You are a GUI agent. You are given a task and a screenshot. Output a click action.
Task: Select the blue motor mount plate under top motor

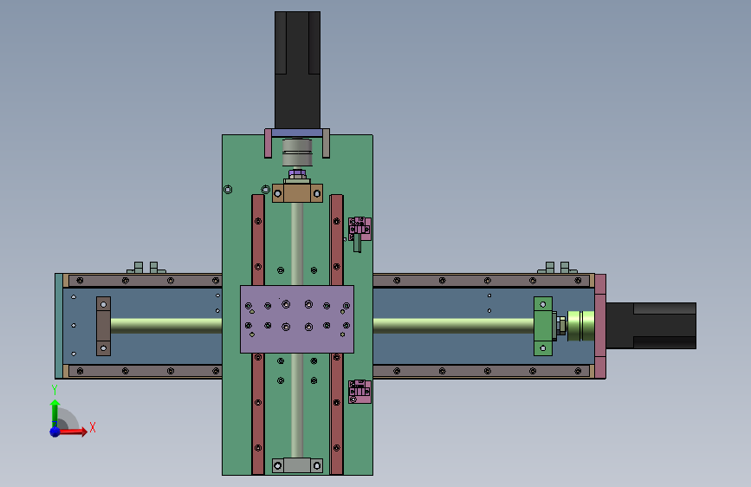[297, 133]
